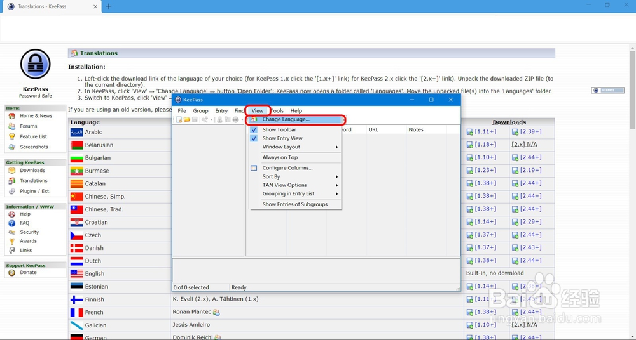Click the Awards trophy icon in sidebar
The height and width of the screenshot is (340, 636).
point(11,241)
